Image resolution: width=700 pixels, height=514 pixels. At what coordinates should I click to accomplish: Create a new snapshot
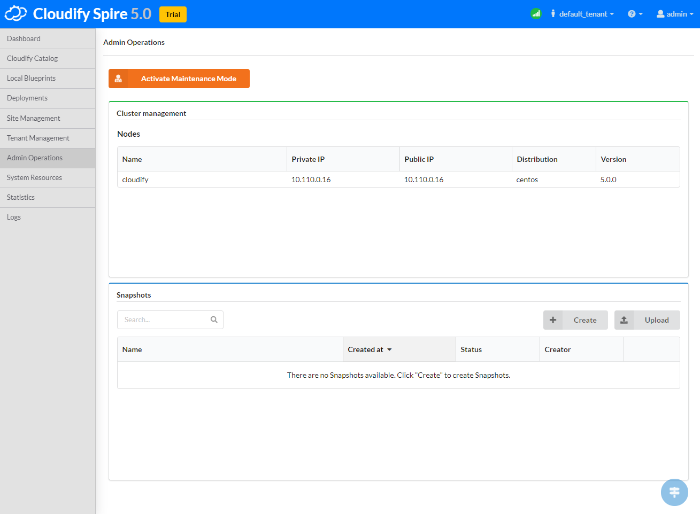pos(575,320)
